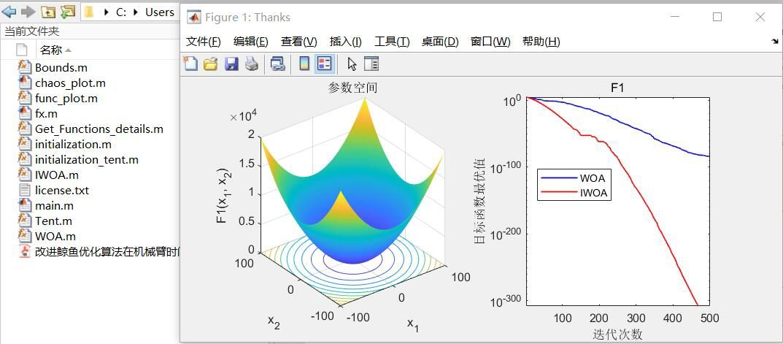Select license.txt in the file list
The image size is (783, 344).
click(x=62, y=191)
